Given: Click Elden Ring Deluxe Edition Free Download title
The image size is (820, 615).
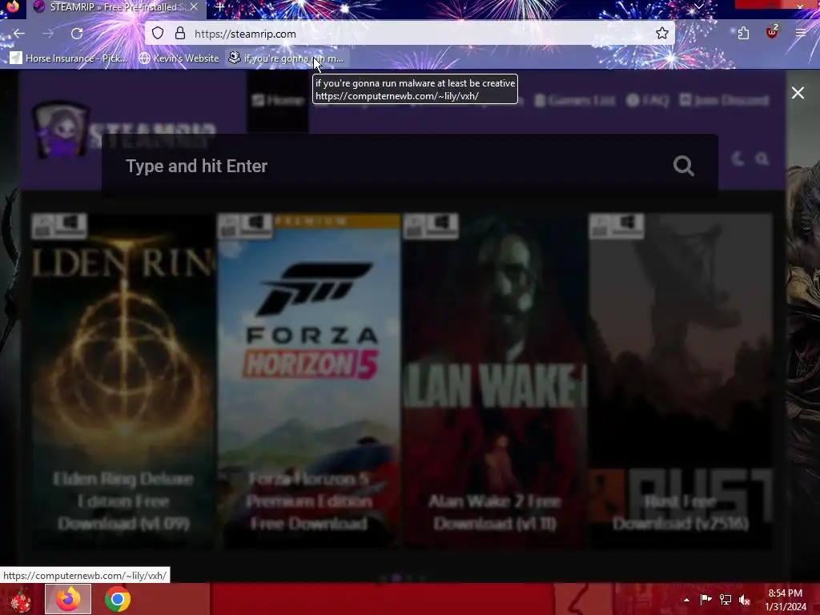Looking at the screenshot, I should point(123,501).
